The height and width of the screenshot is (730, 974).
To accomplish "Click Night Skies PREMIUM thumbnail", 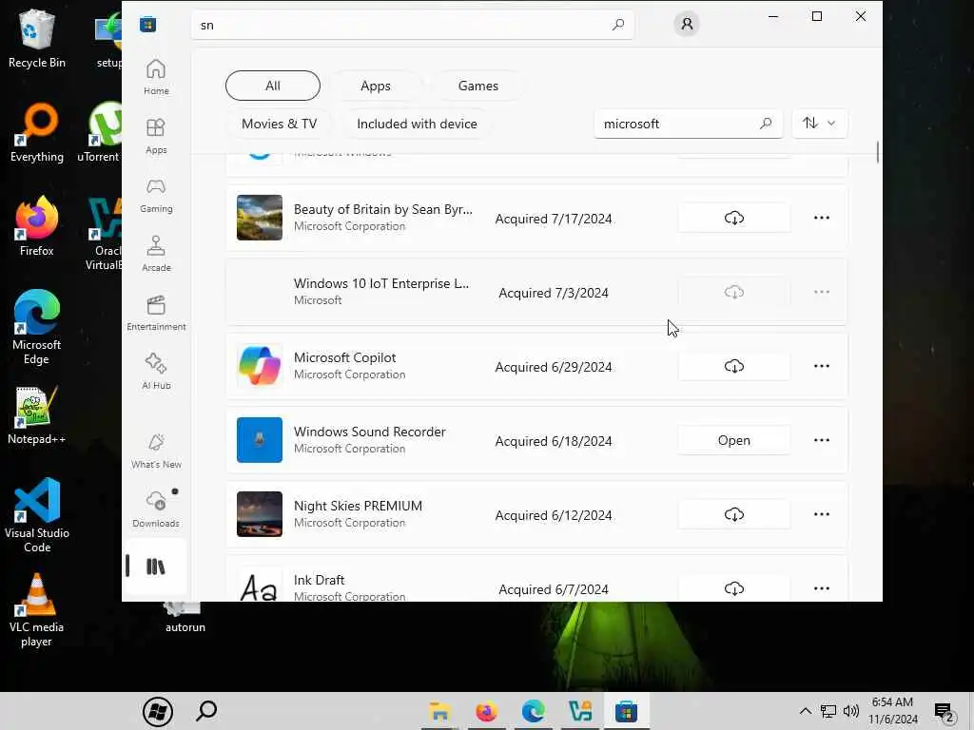I will pos(260,514).
